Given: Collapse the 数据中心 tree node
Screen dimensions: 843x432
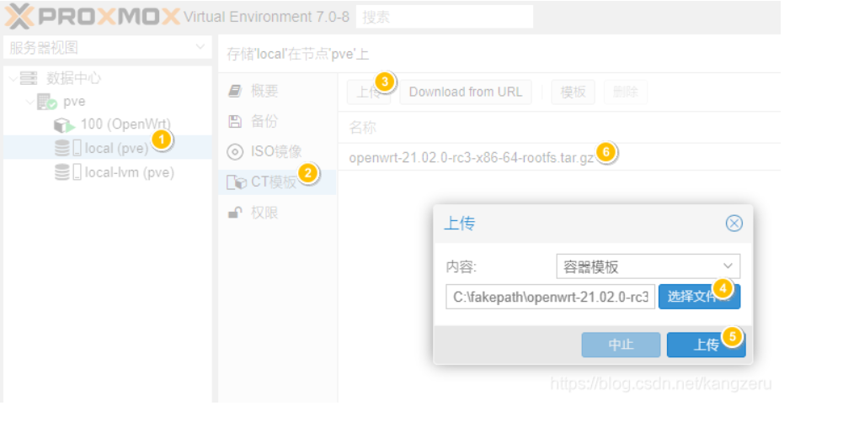Looking at the screenshot, I should tap(12, 78).
